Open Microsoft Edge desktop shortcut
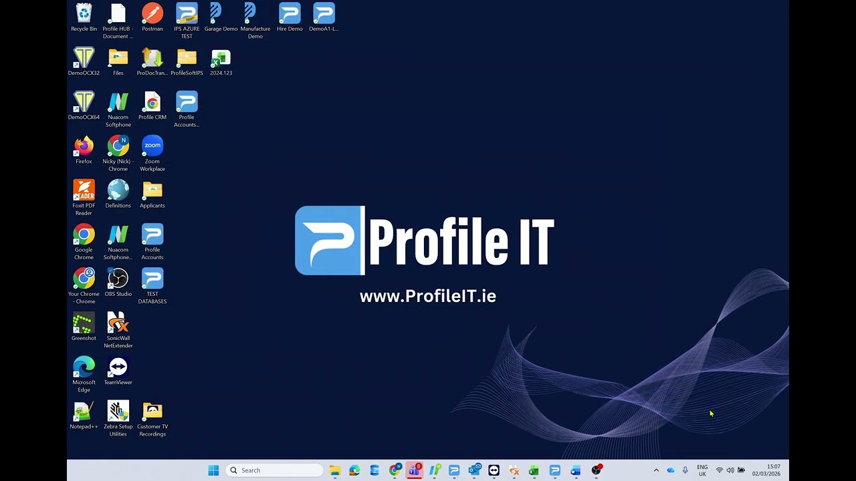This screenshot has width=856, height=481. click(84, 374)
